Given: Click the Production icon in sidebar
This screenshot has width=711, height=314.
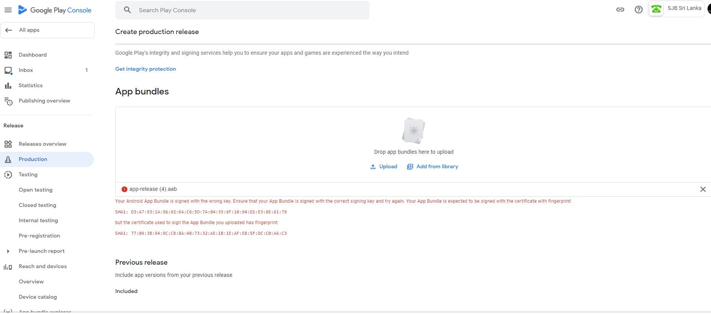Looking at the screenshot, I should 8,159.
